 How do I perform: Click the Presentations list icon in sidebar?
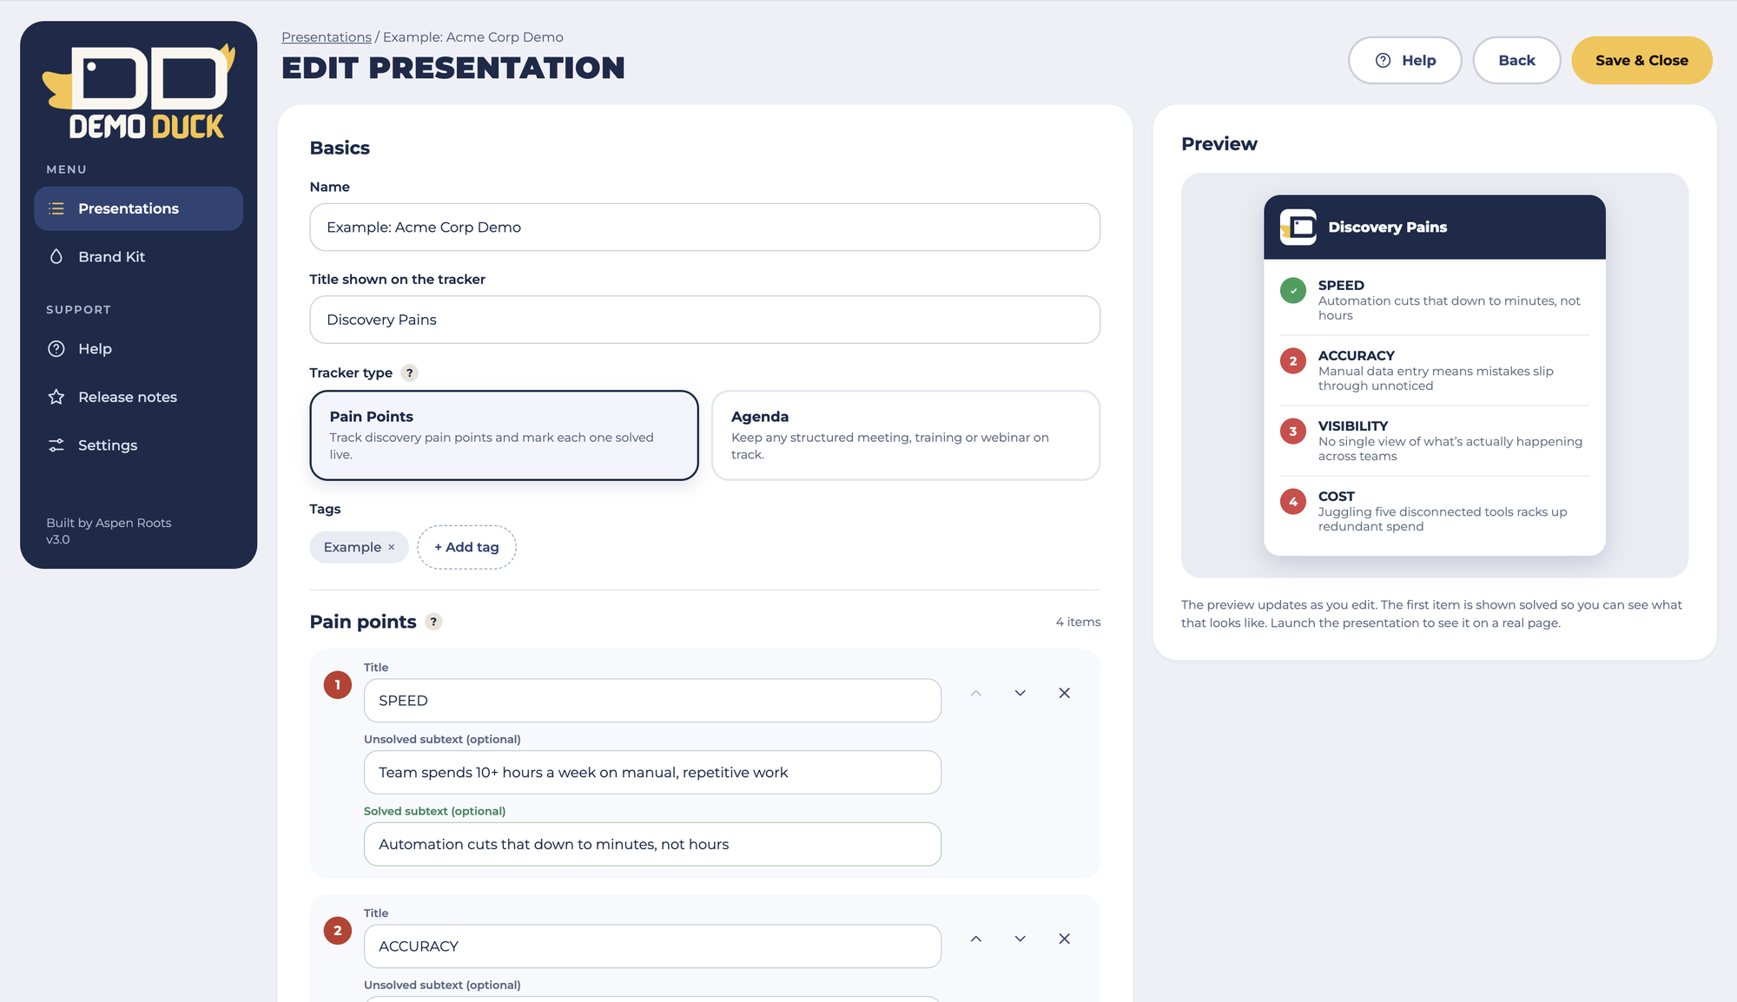point(56,208)
